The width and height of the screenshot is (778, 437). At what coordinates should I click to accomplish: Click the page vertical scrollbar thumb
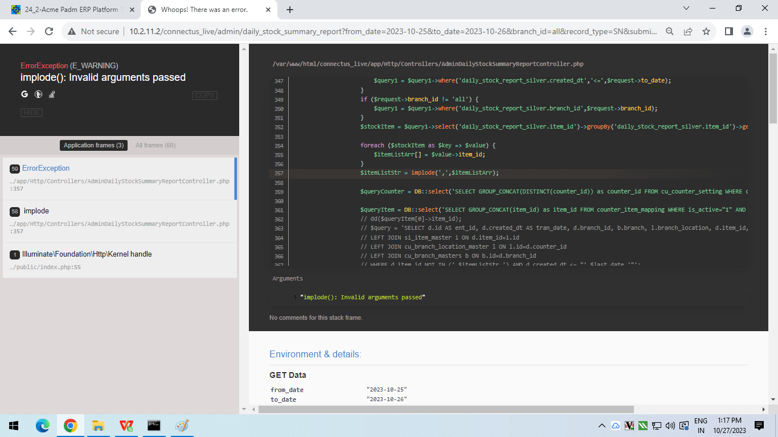pos(773,88)
